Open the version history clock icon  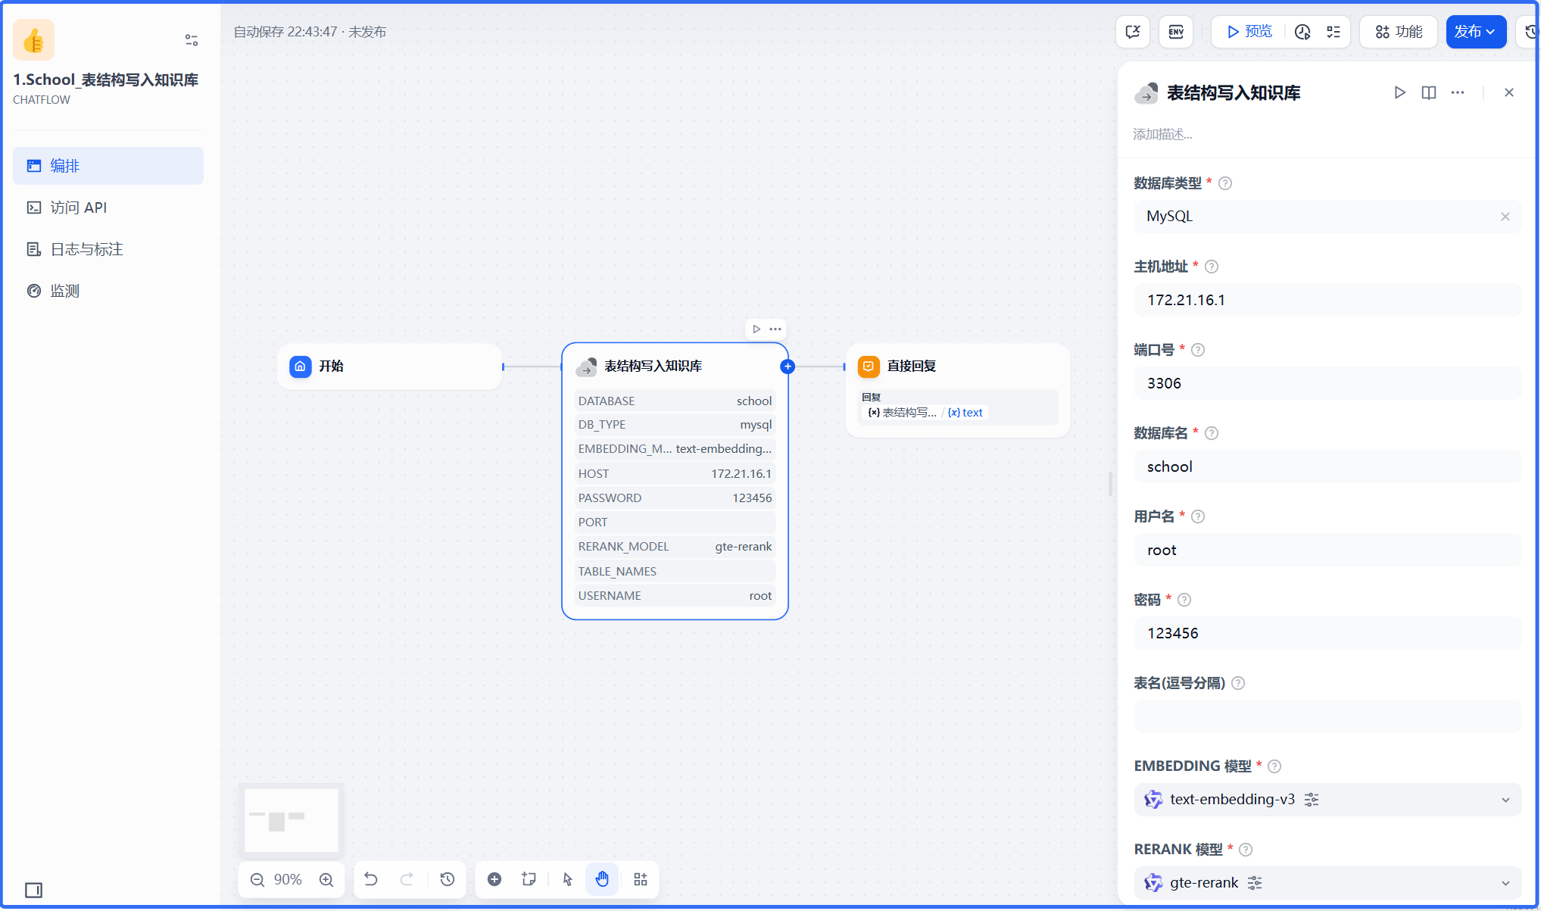tap(448, 878)
